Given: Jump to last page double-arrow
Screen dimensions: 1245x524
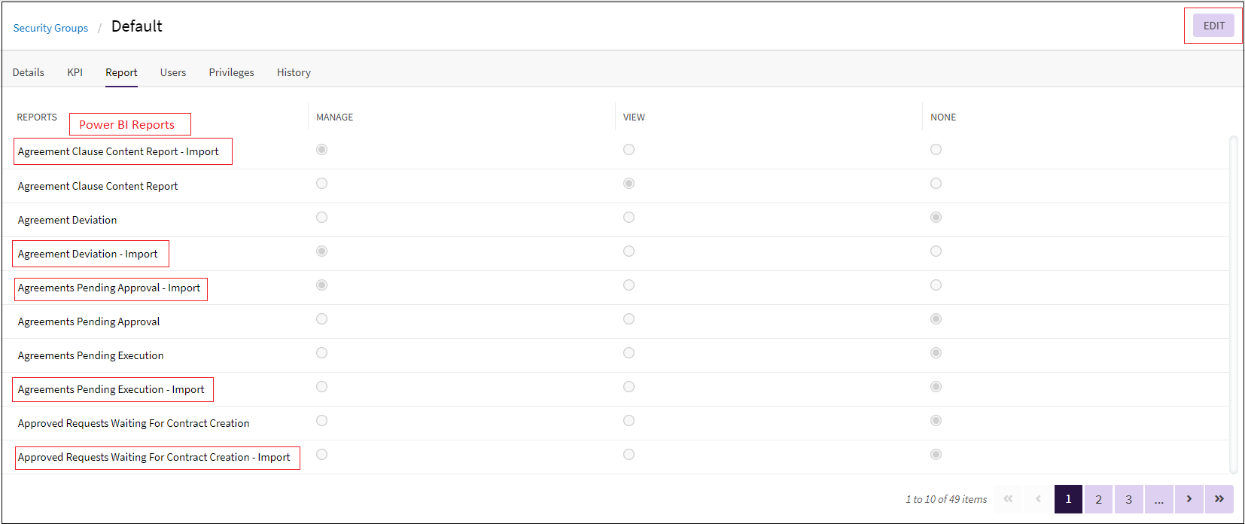Looking at the screenshot, I should coord(1219,499).
